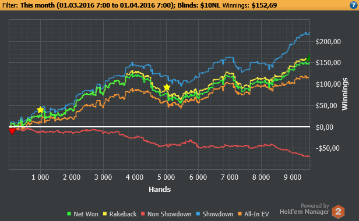Click the $200,00 axis label

(x=328, y=42)
